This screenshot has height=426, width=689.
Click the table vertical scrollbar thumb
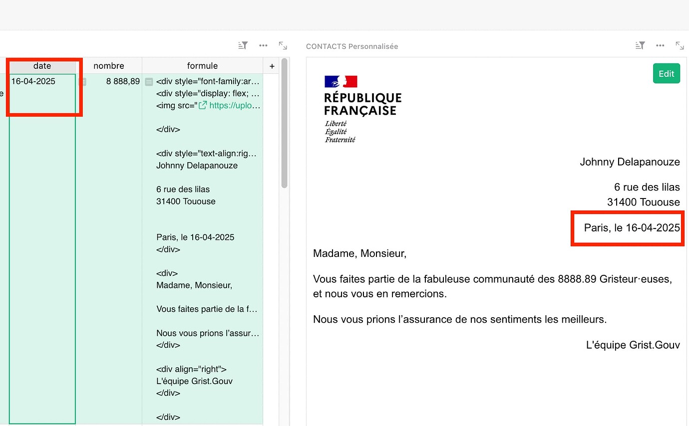(285, 123)
